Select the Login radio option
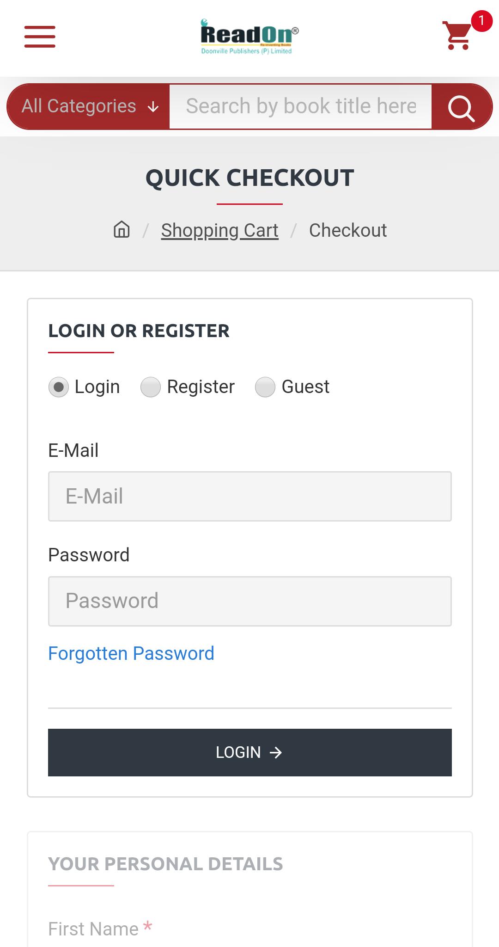 (x=59, y=387)
